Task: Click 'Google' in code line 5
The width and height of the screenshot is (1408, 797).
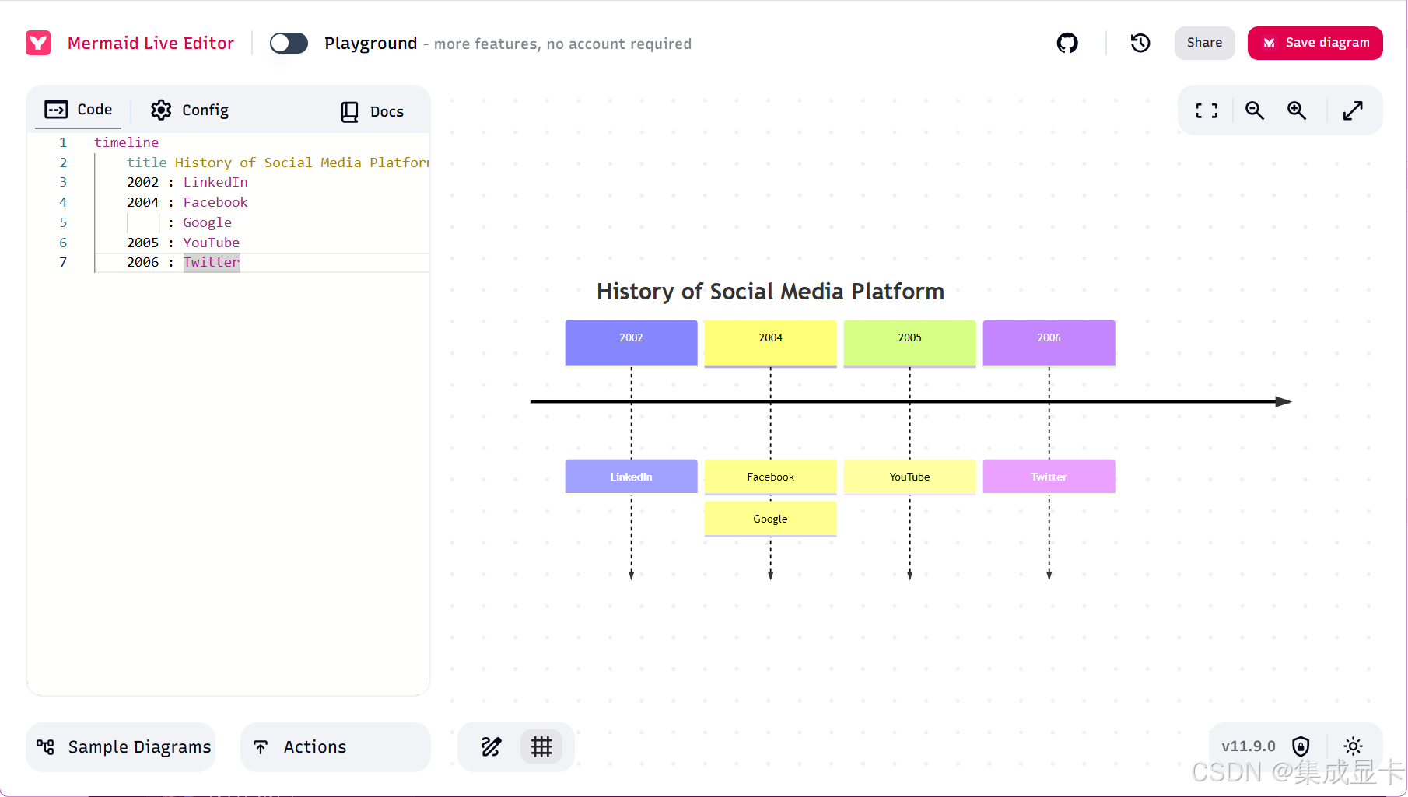Action: tap(207, 222)
